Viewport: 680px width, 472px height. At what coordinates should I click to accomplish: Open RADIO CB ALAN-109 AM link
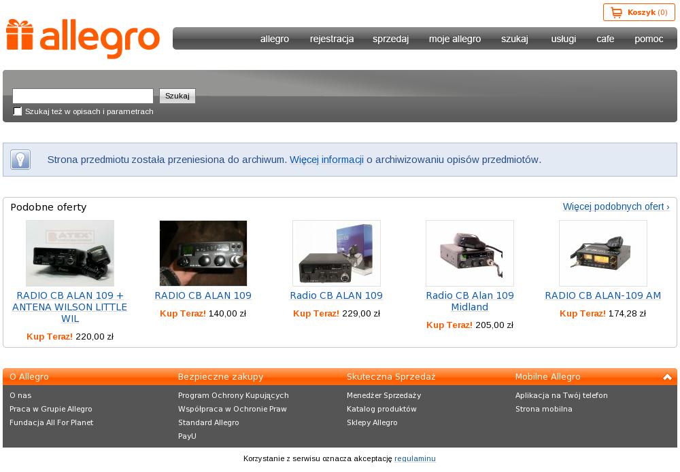[602, 295]
